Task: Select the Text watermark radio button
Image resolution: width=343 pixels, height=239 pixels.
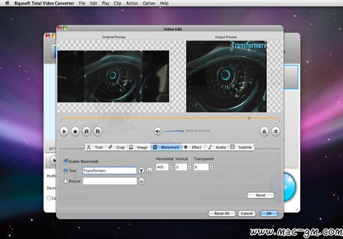Action: tap(66, 171)
